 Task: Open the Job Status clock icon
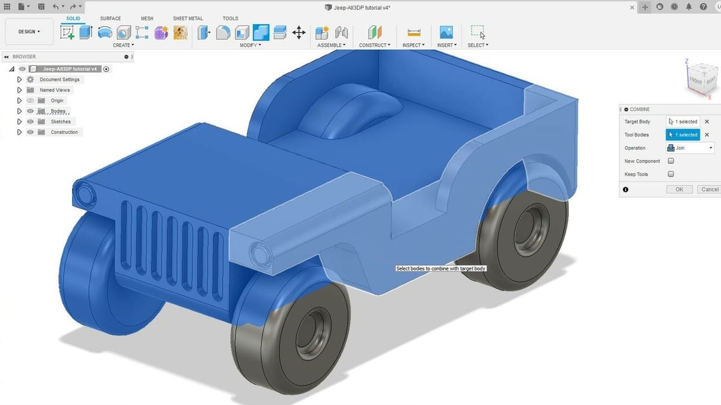click(674, 7)
